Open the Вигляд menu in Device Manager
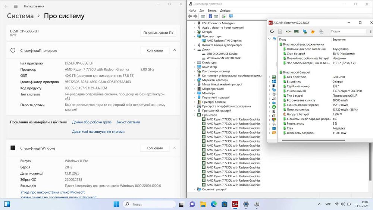Image resolution: width=373 pixels, height=210 pixels. (212, 10)
